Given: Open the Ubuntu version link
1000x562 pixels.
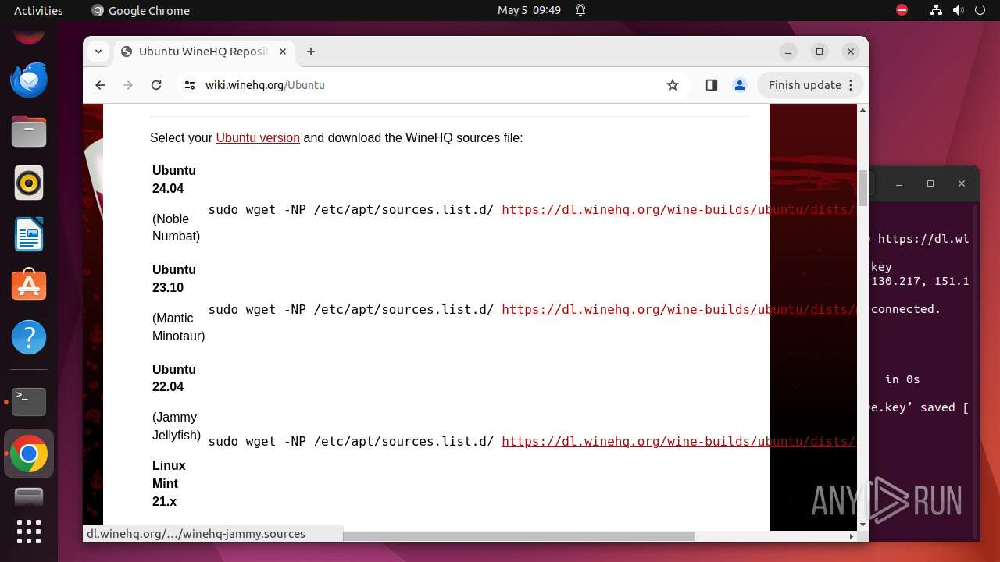Looking at the screenshot, I should pyautogui.click(x=258, y=137).
